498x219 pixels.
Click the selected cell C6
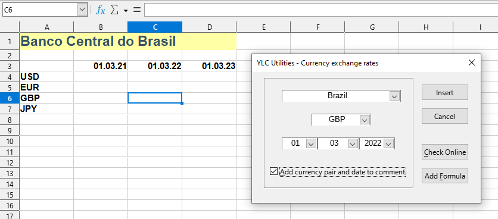tap(155, 98)
